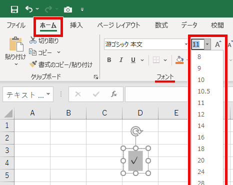Open the font name dropdown arrow
The image size is (233, 185).
pos(186,44)
